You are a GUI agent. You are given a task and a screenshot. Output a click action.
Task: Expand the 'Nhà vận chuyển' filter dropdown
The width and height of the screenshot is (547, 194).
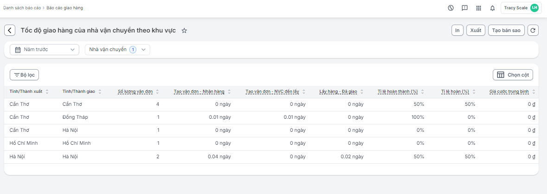[x=117, y=50]
